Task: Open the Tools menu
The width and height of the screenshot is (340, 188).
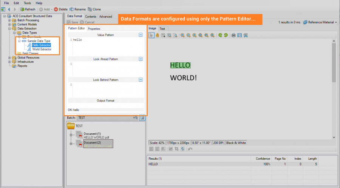Action: pos(27,3)
